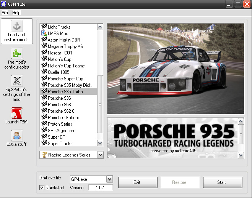The width and height of the screenshot is (252, 198).
Task: Select Light Trucks in the mod list
Action: click(x=68, y=27)
